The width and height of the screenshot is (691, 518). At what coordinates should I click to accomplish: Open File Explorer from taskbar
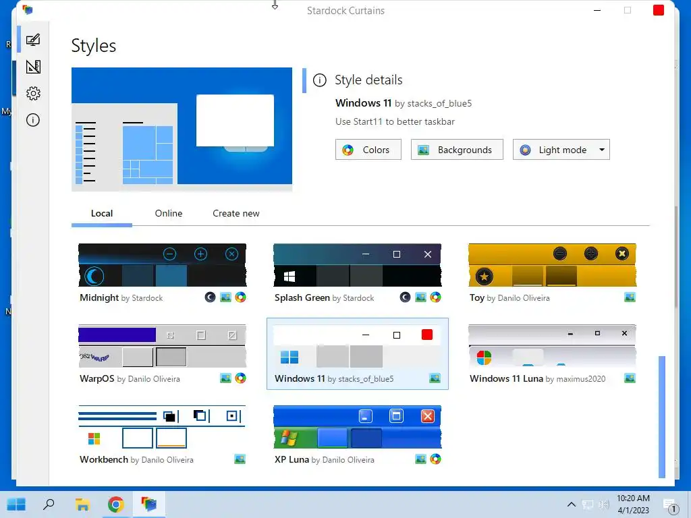tap(82, 505)
